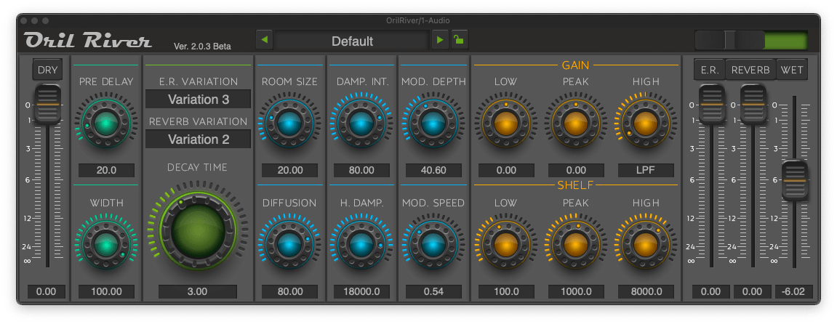
Task: Click the GAIN section header
Action: point(575,65)
